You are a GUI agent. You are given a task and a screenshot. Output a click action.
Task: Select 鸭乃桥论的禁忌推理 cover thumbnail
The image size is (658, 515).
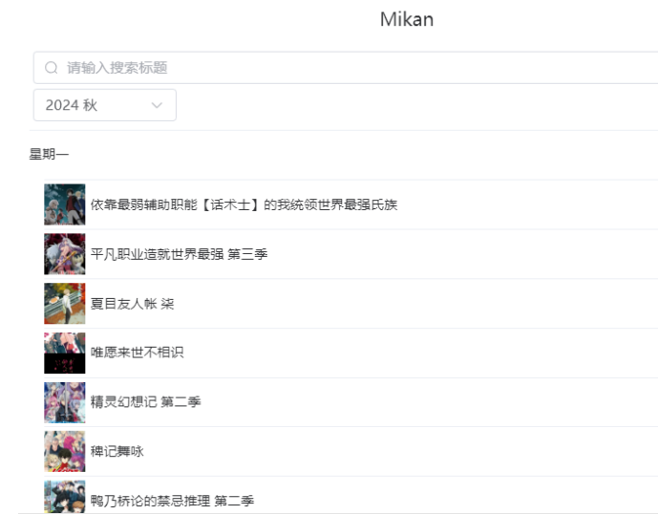click(x=65, y=497)
